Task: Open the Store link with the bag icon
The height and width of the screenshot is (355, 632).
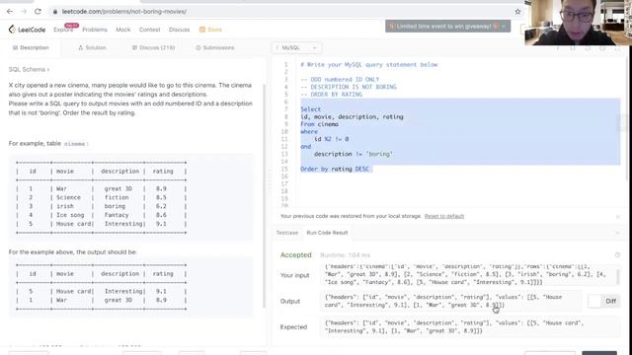Action: point(210,30)
